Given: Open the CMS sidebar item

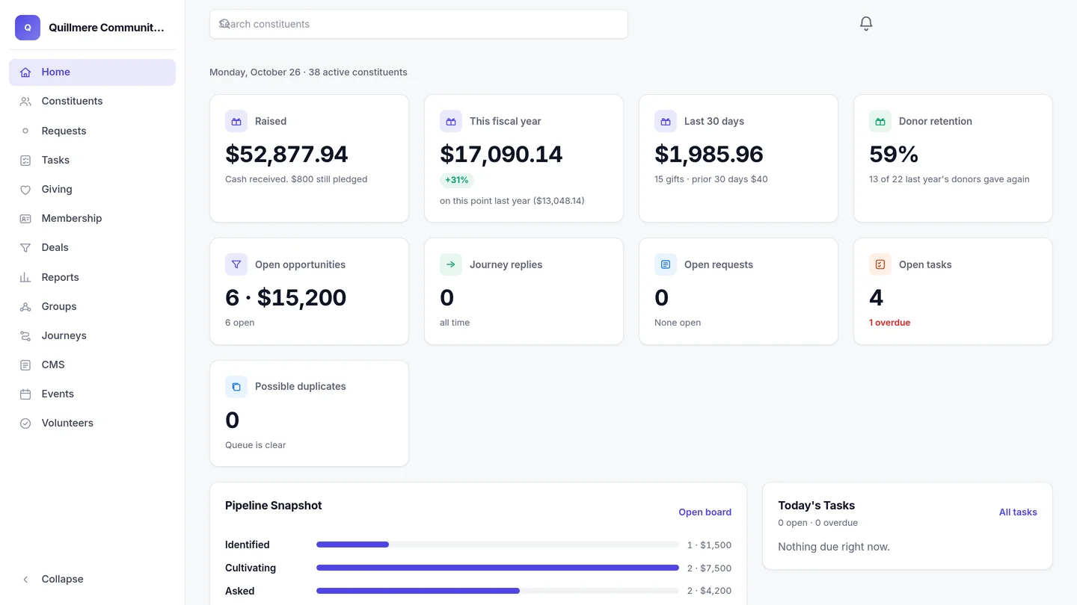Looking at the screenshot, I should pos(92,364).
